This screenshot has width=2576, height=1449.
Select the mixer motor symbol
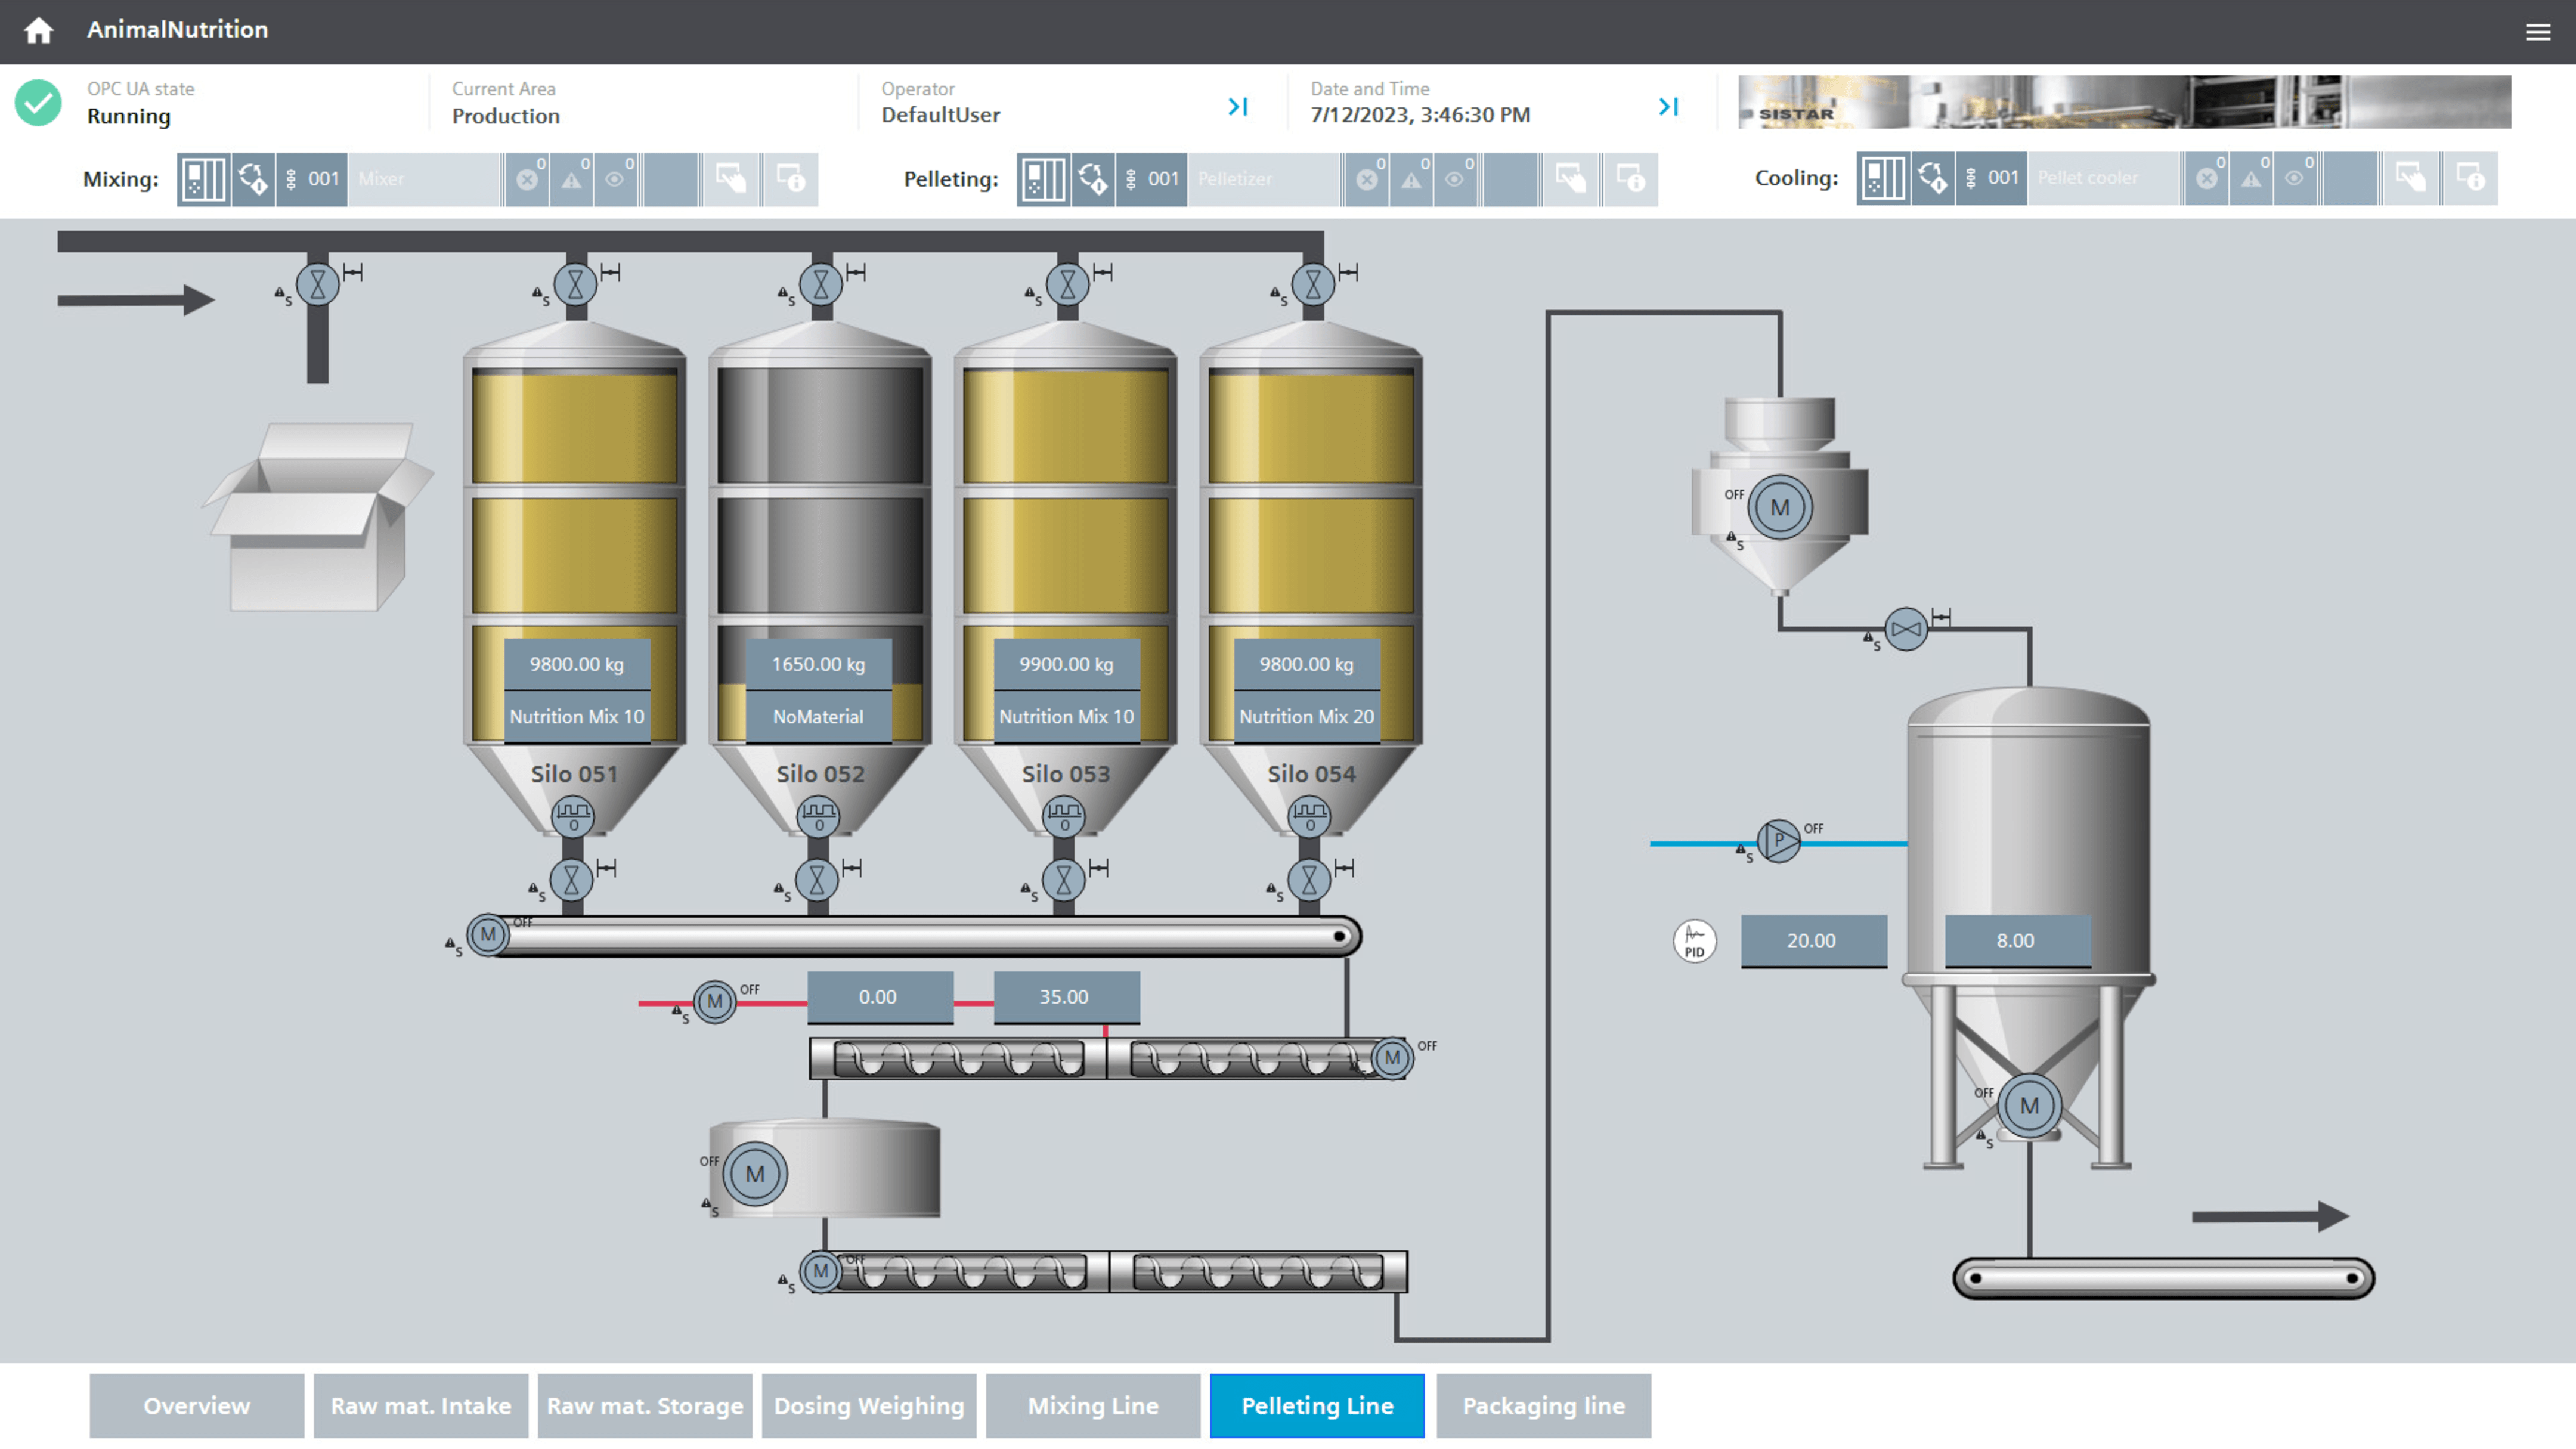(x=755, y=1174)
